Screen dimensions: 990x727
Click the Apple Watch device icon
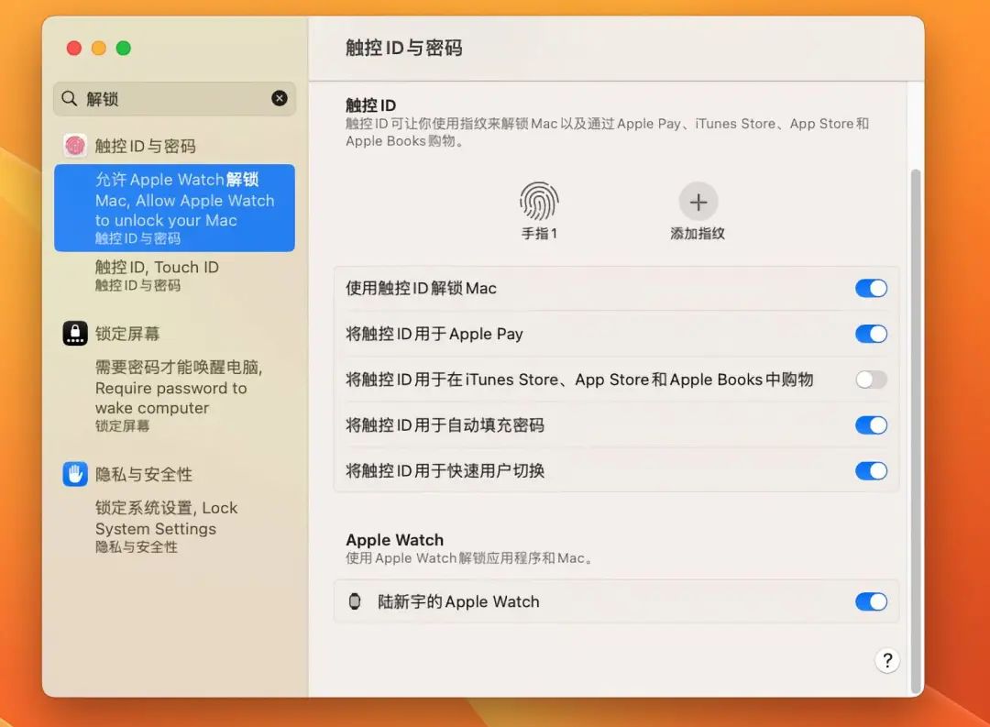[355, 602]
